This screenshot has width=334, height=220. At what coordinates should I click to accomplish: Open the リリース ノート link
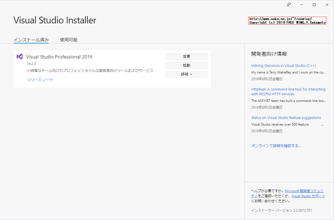tap(40, 79)
